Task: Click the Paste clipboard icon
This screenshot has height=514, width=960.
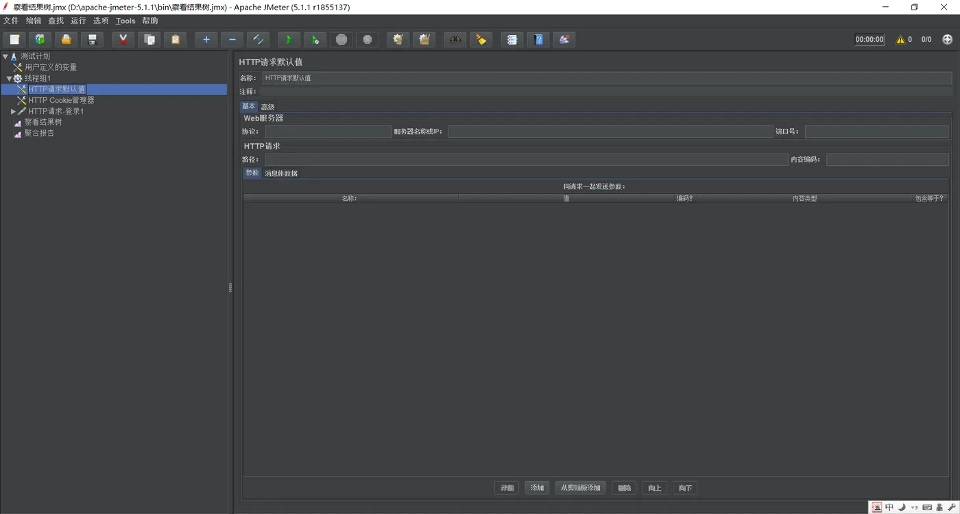Action: [175, 40]
